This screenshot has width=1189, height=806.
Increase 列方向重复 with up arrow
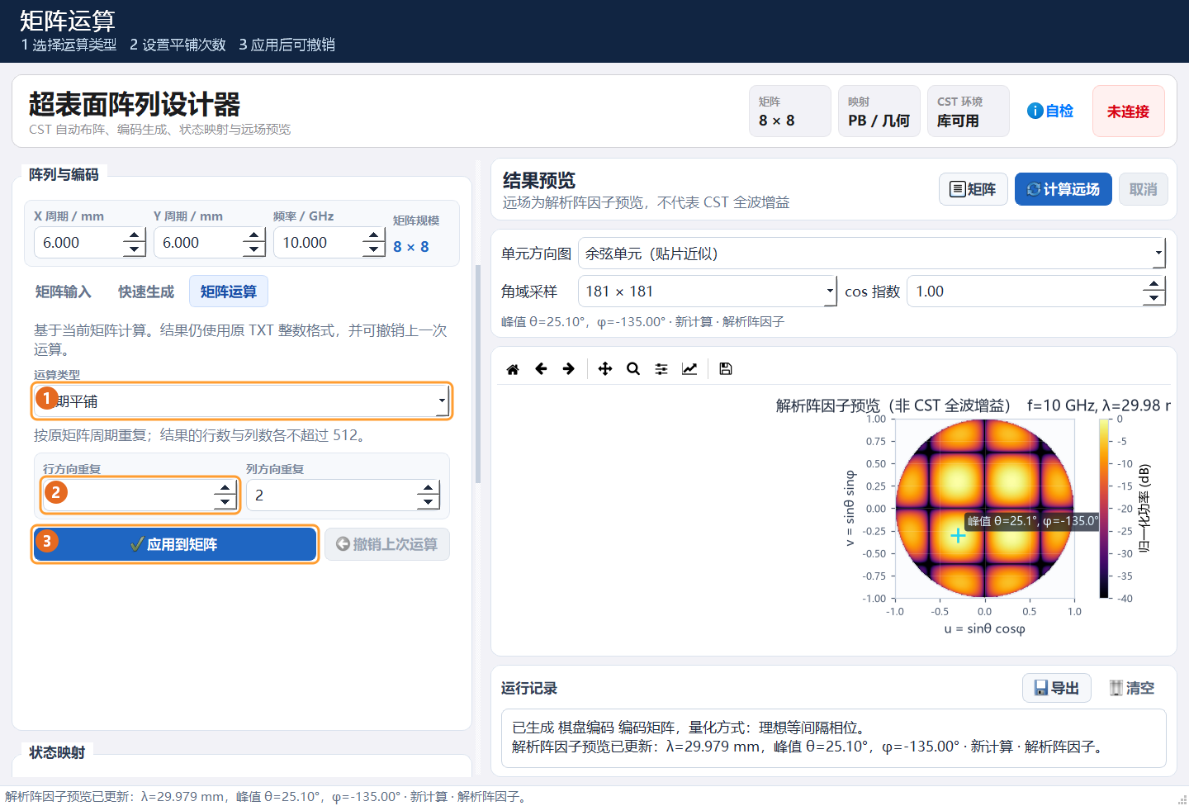tap(428, 487)
